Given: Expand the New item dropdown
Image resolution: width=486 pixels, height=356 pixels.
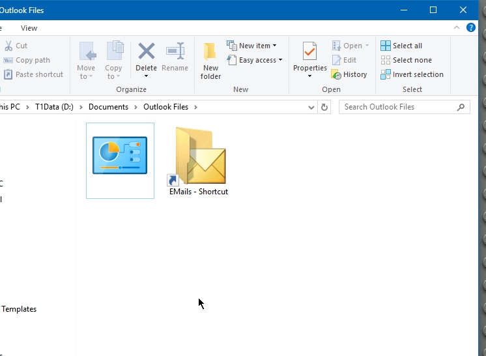Looking at the screenshot, I should tap(252, 46).
